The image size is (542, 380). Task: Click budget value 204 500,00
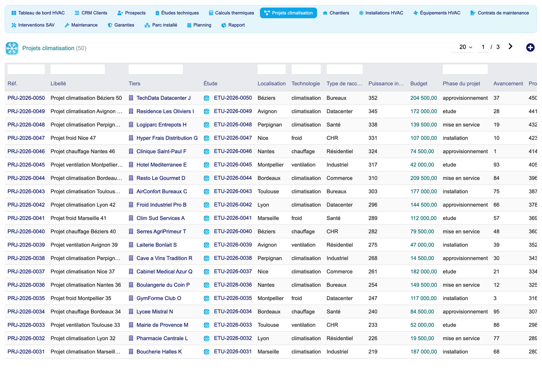coord(424,98)
